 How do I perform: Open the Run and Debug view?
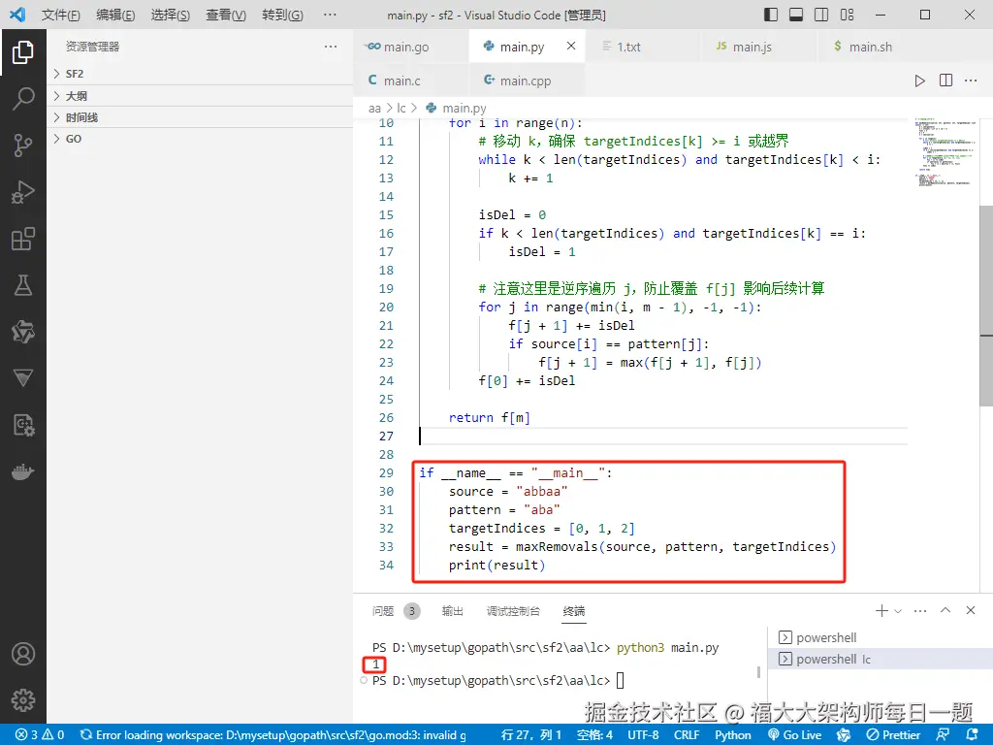pos(23,192)
